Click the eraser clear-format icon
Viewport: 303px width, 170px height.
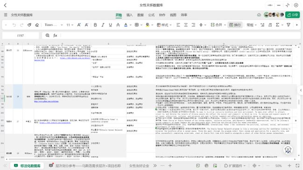[37, 25]
